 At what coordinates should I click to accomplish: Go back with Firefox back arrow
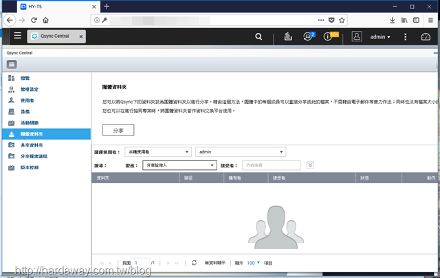point(10,20)
